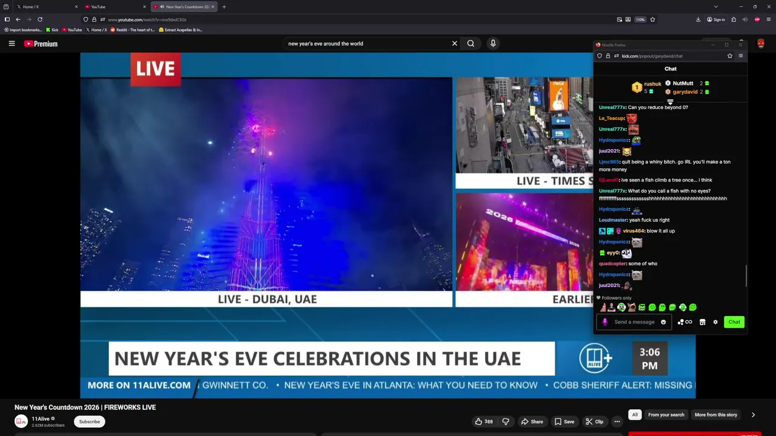The height and width of the screenshot is (436, 776).
Task: Open the YouTube account avatar menu
Action: pyautogui.click(x=761, y=44)
